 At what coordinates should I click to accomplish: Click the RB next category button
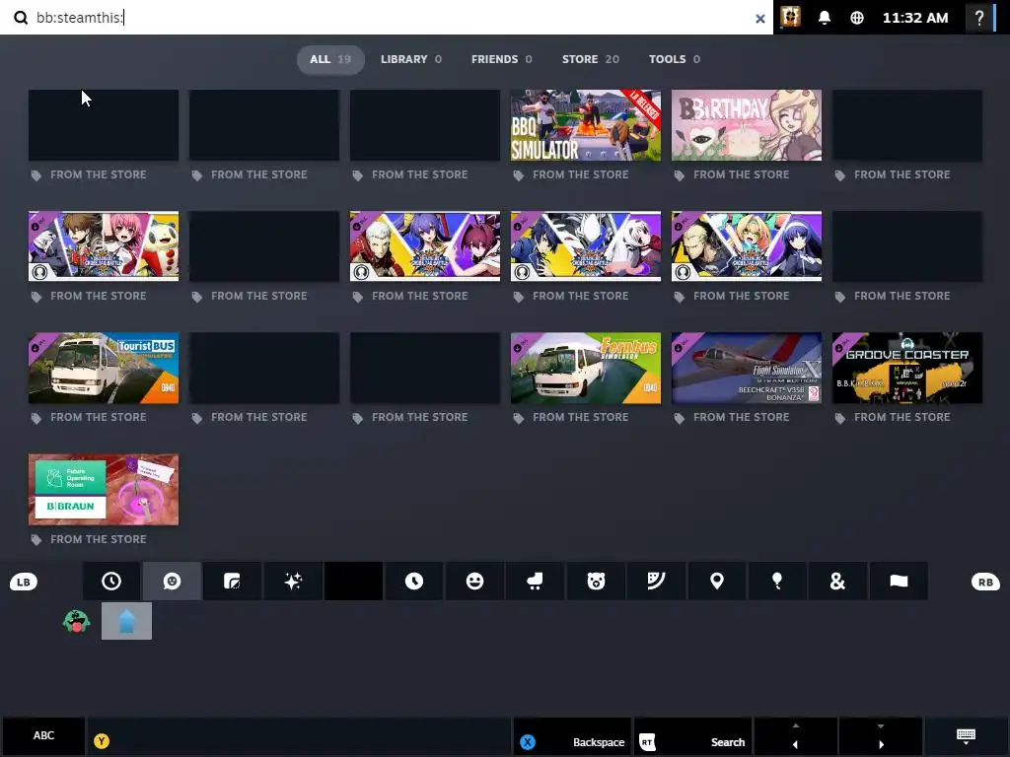985,582
